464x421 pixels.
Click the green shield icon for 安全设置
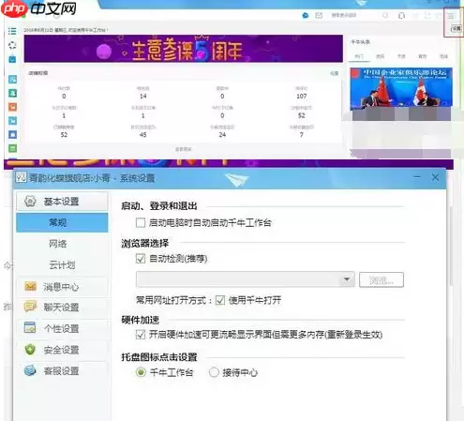[30, 350]
